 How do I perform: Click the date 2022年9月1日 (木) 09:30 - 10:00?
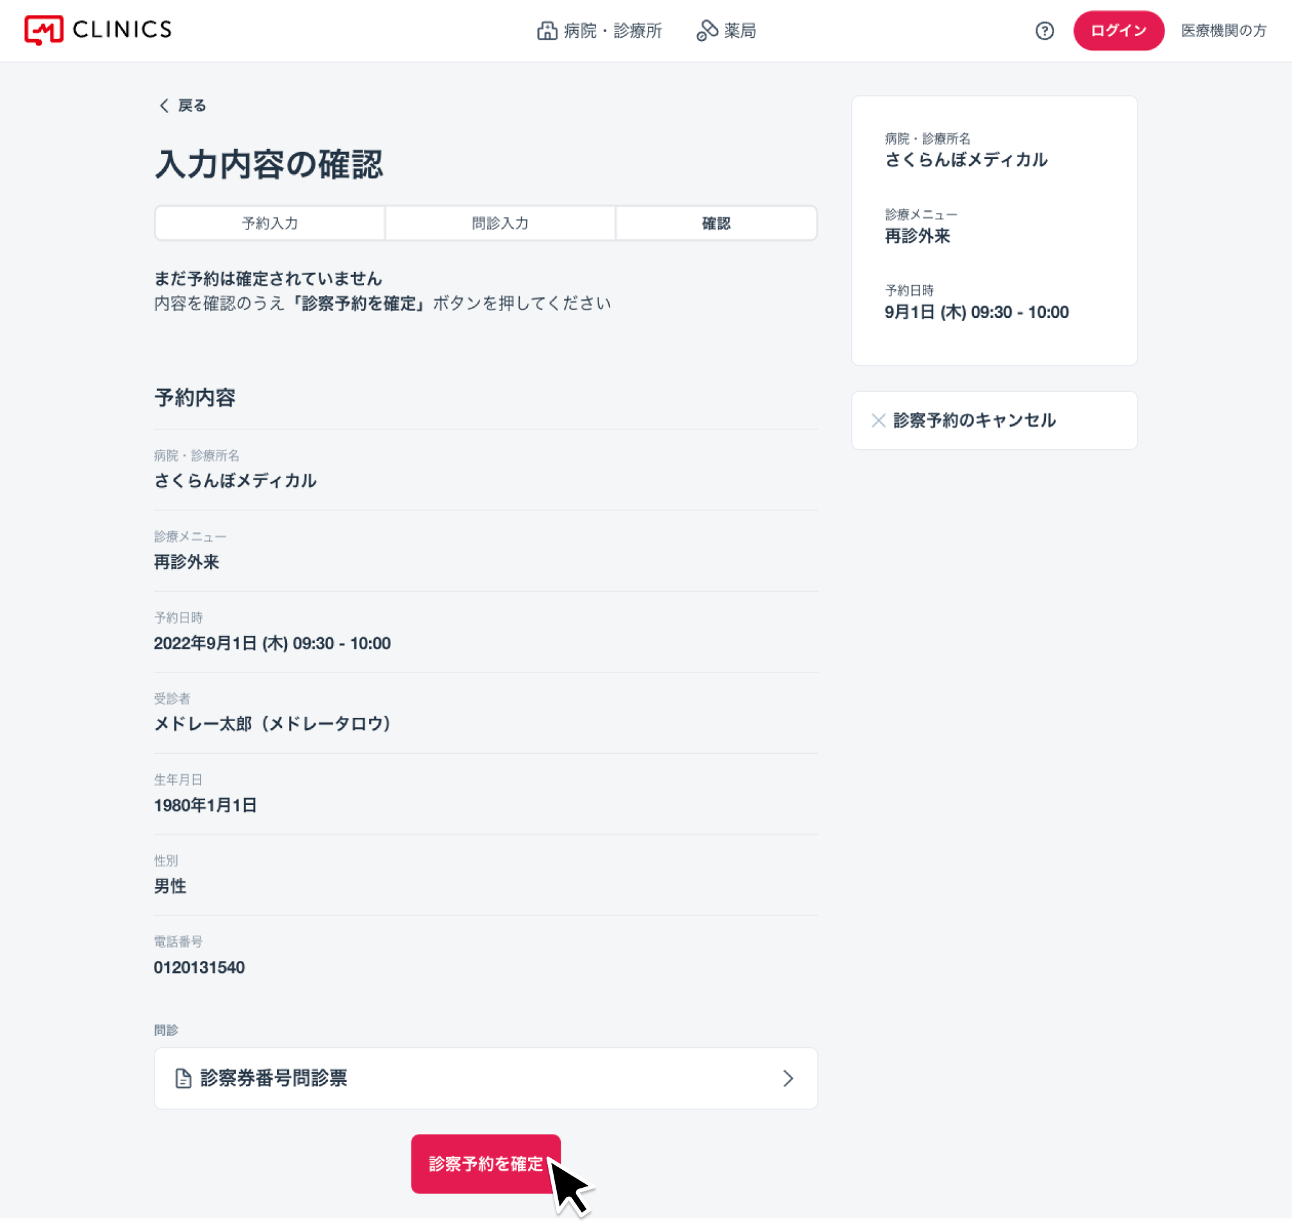pos(272,644)
